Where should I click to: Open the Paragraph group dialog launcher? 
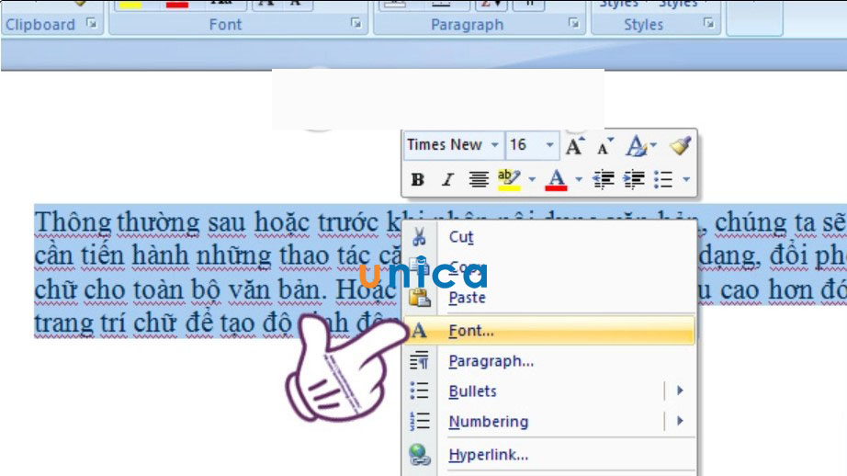[x=573, y=25]
